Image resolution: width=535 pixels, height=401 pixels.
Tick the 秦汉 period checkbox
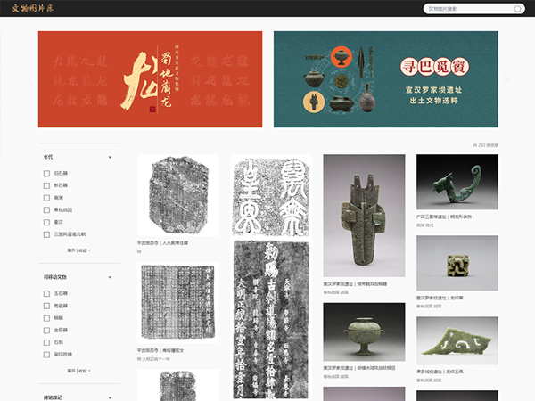click(46, 221)
